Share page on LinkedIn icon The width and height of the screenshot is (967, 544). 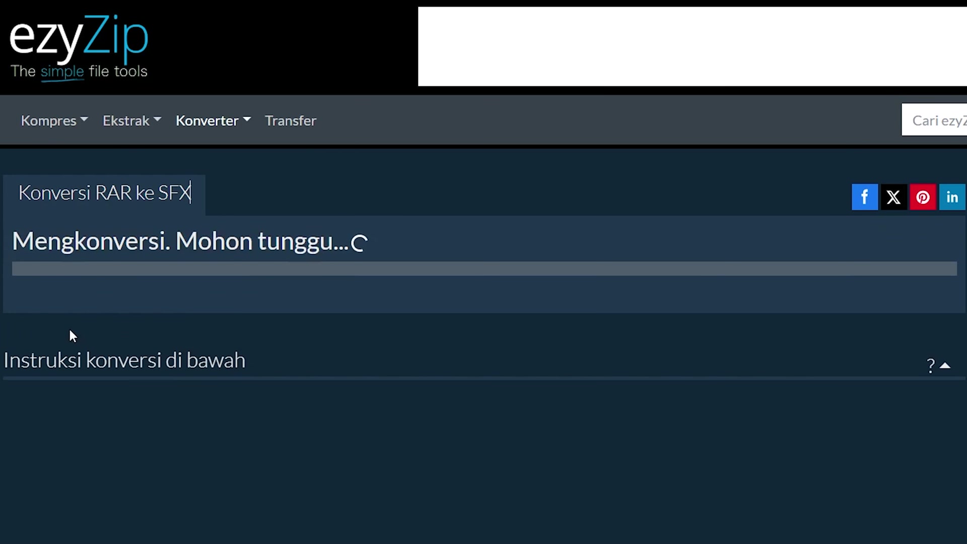click(952, 197)
